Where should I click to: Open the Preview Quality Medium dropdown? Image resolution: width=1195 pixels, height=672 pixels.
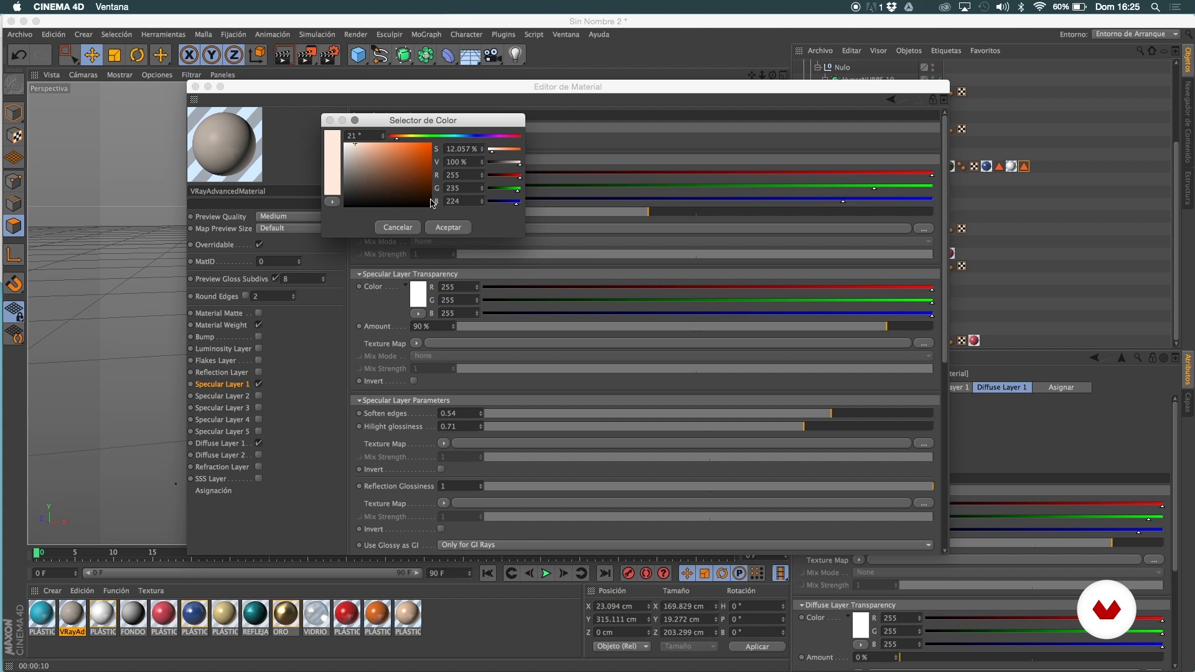(x=288, y=216)
